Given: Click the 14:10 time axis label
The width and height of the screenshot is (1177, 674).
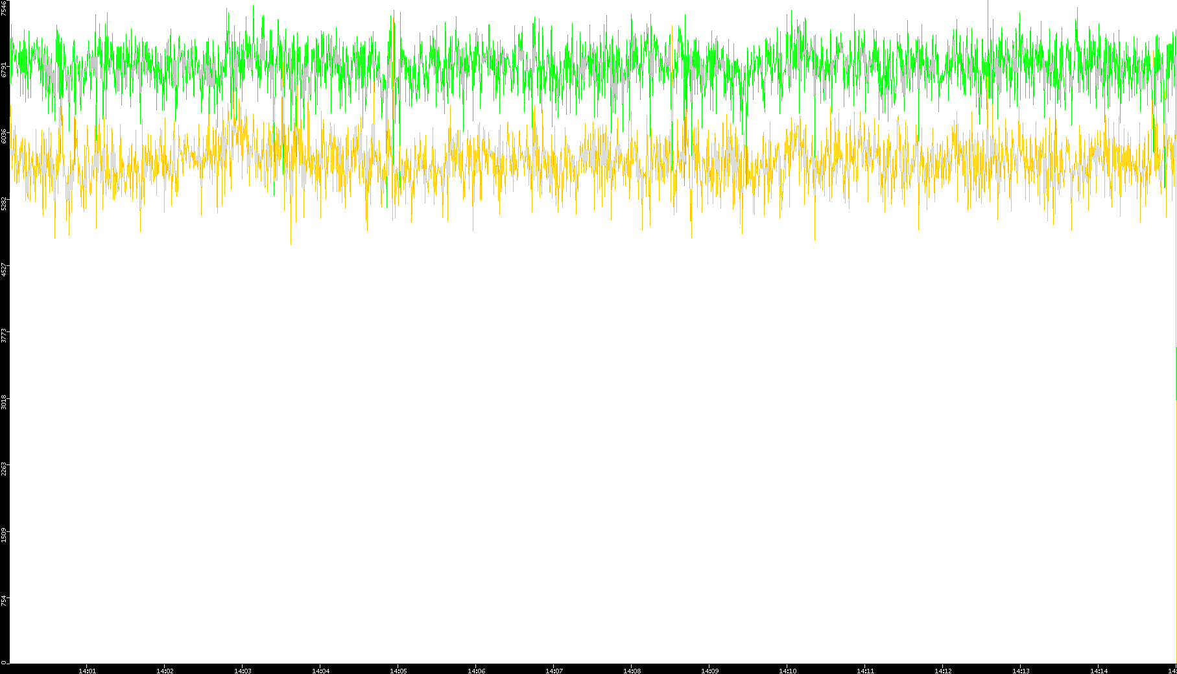Looking at the screenshot, I should [x=787, y=671].
